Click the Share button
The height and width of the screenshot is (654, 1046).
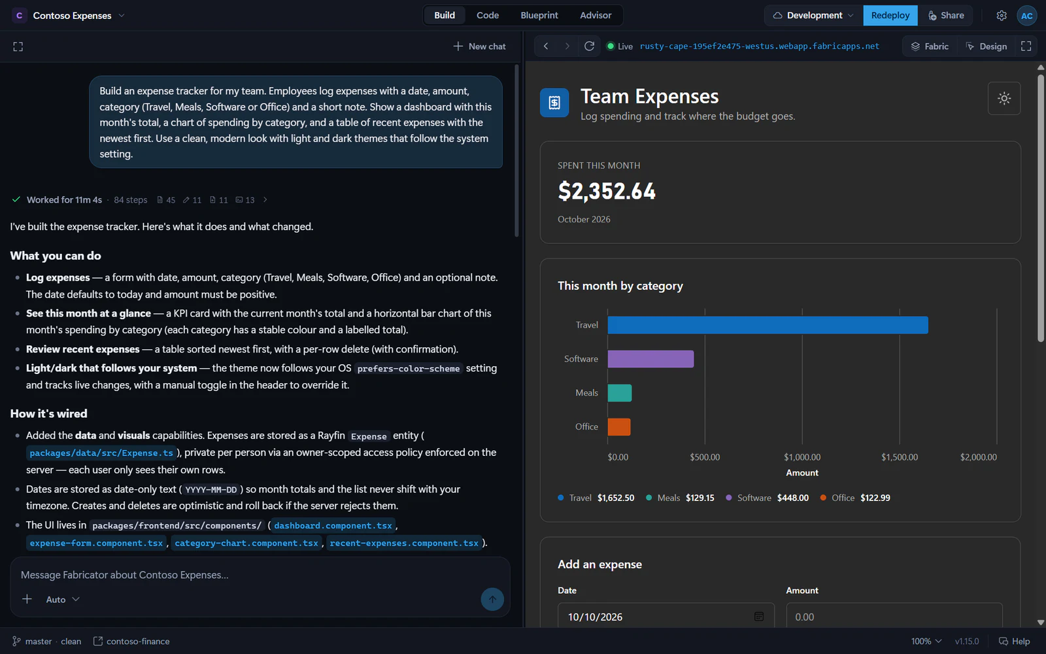tap(946, 16)
